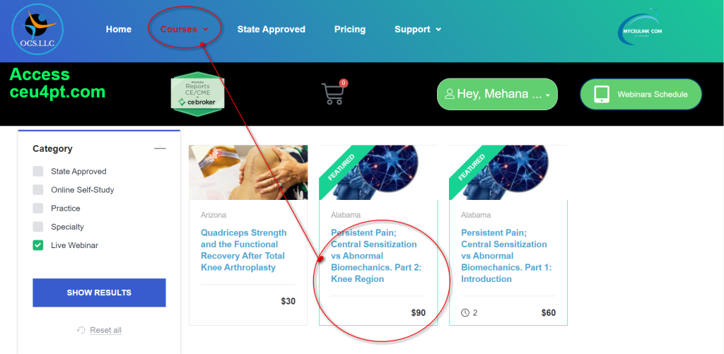Click the CE Broker reports badge

(x=198, y=94)
